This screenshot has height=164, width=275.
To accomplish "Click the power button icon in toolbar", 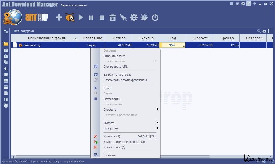I will point(155,18).
